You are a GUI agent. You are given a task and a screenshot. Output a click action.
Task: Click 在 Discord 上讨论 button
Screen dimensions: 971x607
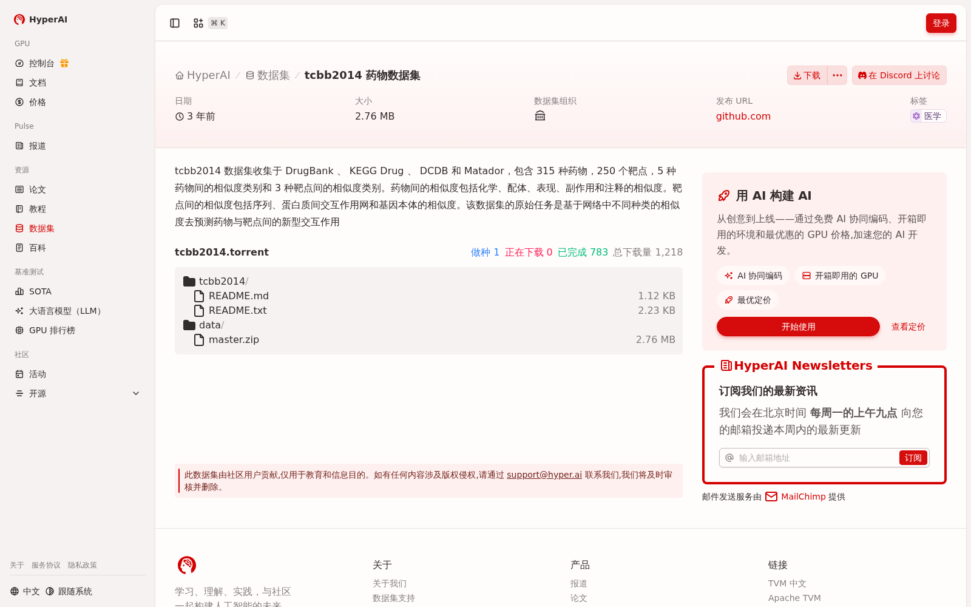(899, 75)
